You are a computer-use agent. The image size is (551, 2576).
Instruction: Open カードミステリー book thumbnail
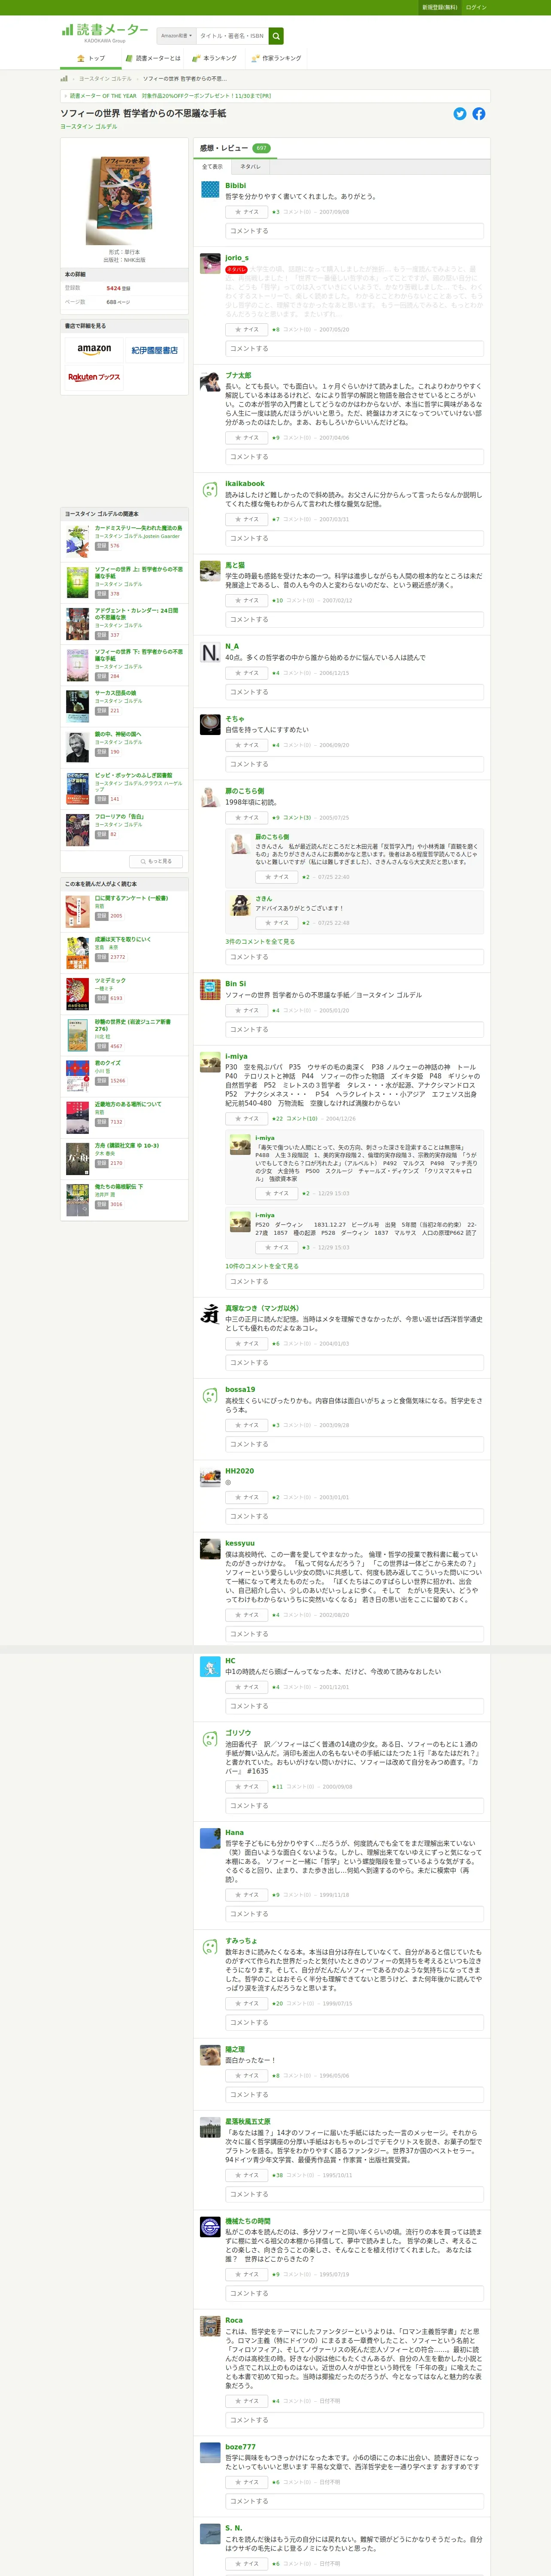click(x=78, y=542)
